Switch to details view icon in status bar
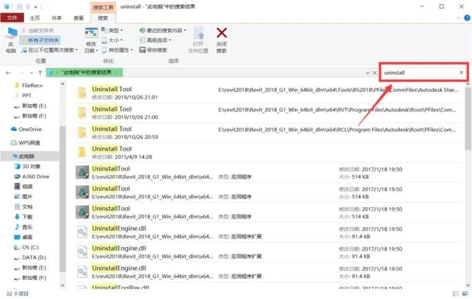The height and width of the screenshot is (299, 472). pos(456,293)
